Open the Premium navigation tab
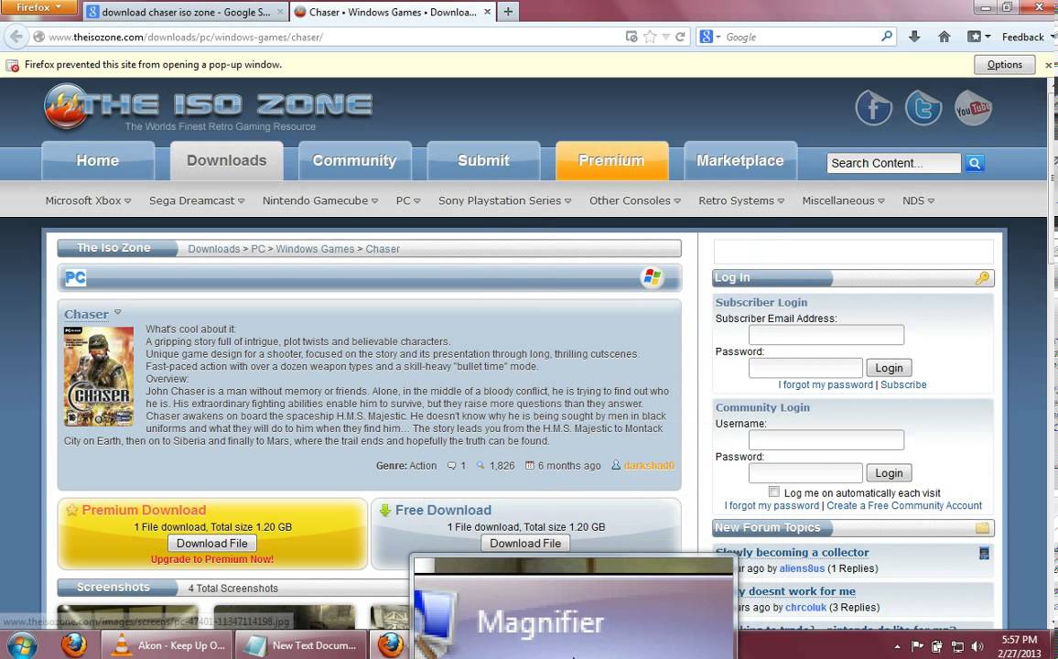 pos(612,160)
